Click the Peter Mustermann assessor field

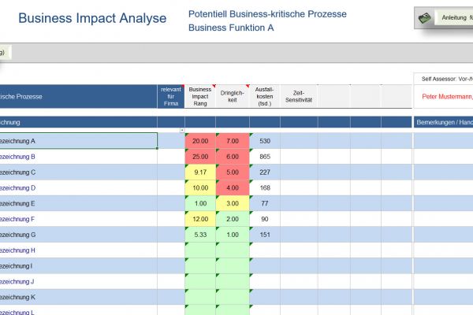[445, 97]
